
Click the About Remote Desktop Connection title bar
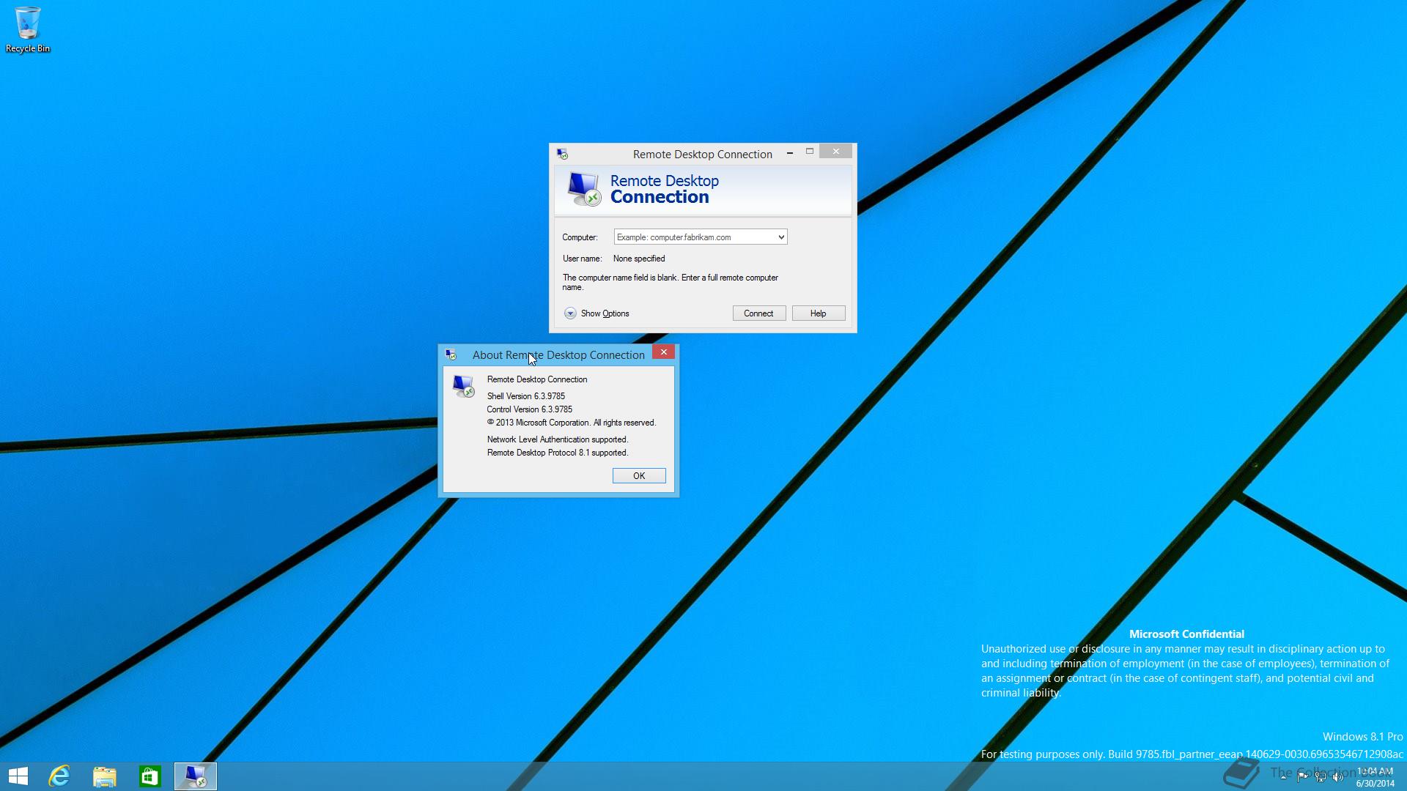click(x=558, y=355)
